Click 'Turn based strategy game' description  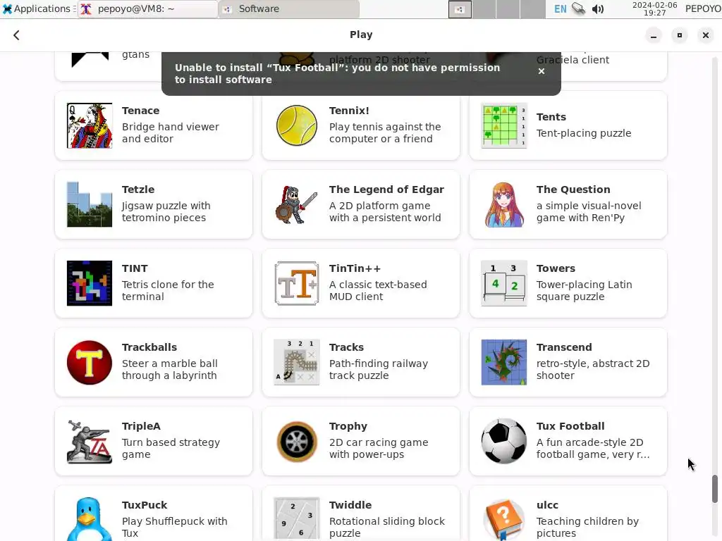pyautogui.click(x=171, y=448)
